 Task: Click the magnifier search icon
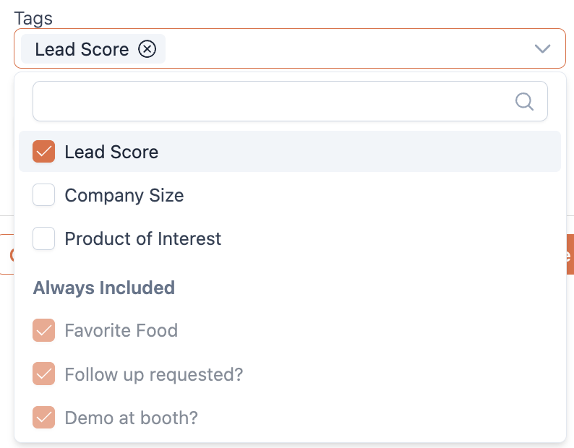pos(524,101)
